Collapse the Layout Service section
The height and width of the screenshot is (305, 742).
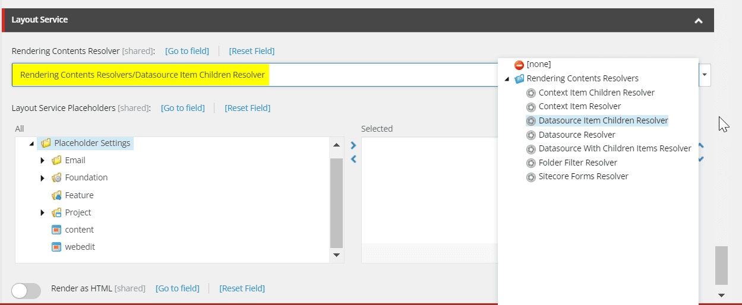click(x=699, y=21)
